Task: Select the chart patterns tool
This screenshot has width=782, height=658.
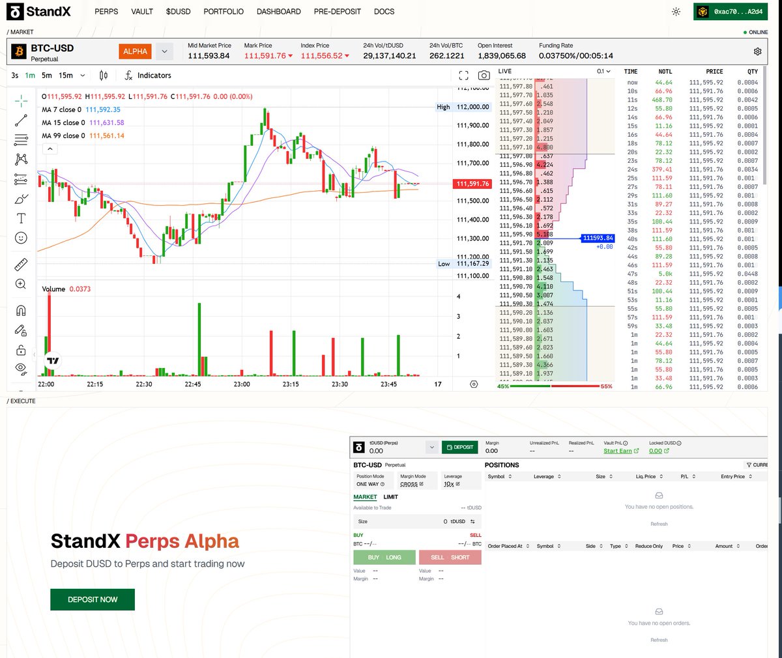Action: pyautogui.click(x=21, y=159)
